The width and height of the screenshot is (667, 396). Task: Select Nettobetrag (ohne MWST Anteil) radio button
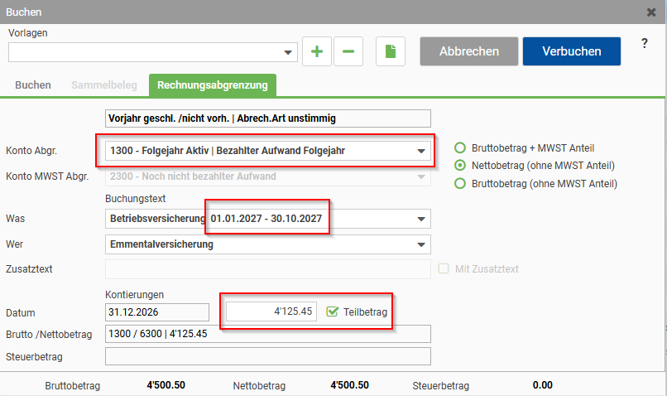(x=460, y=165)
